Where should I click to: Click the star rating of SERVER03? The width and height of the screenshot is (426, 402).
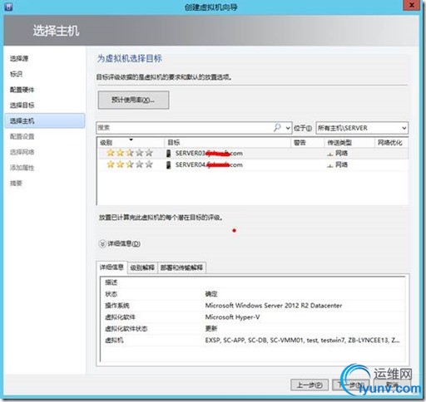click(x=130, y=153)
